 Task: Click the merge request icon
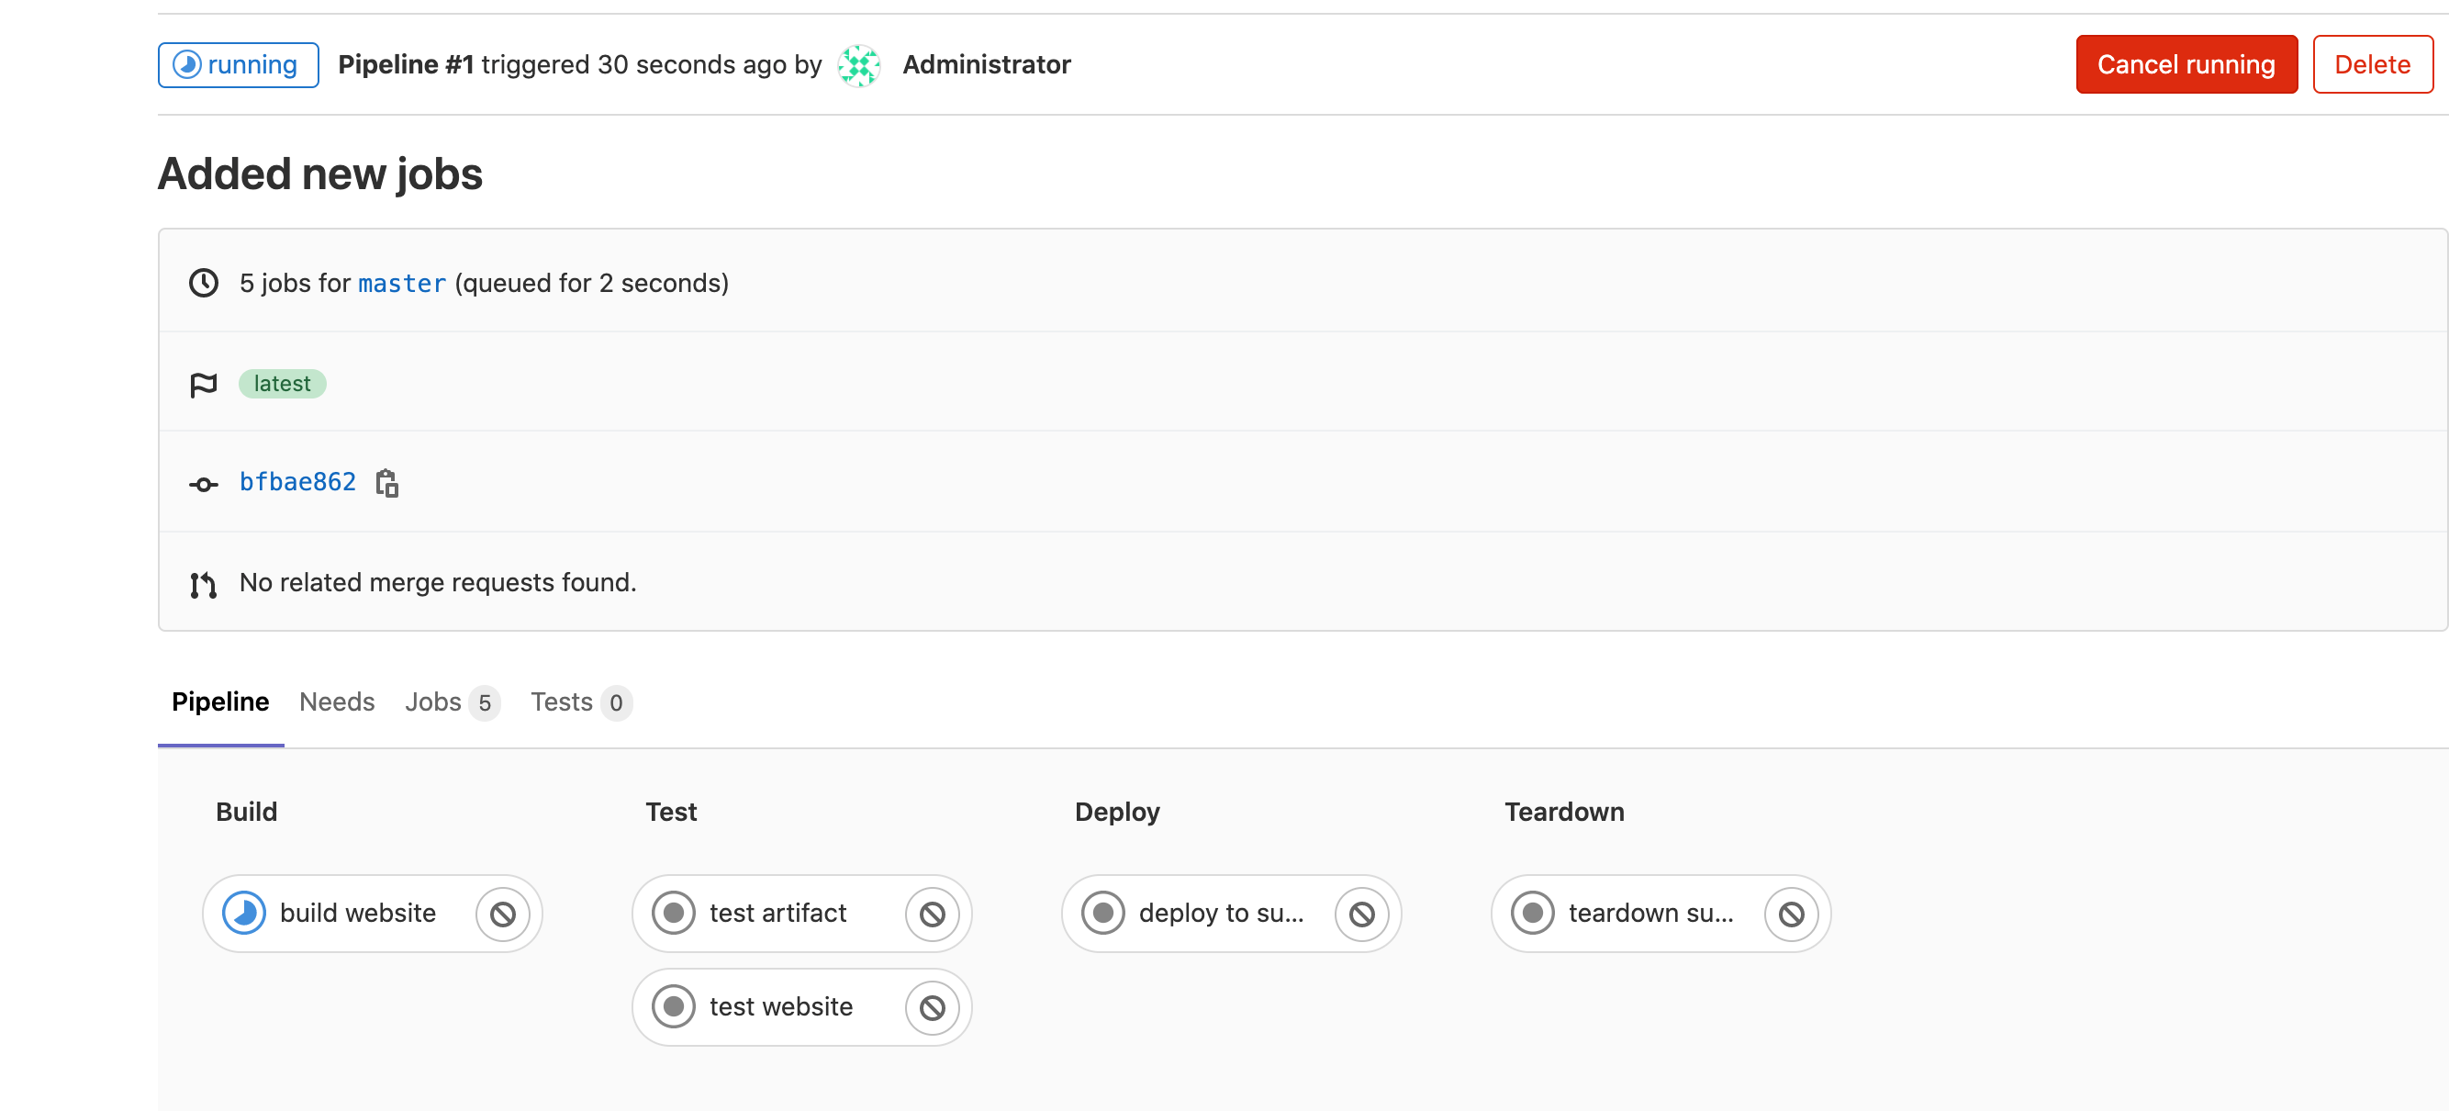click(x=204, y=585)
